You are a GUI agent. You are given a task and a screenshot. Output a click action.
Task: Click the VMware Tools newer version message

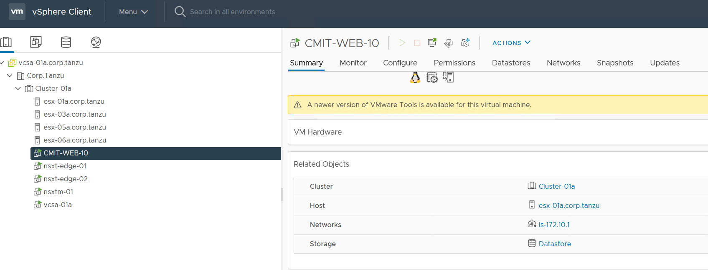419,105
